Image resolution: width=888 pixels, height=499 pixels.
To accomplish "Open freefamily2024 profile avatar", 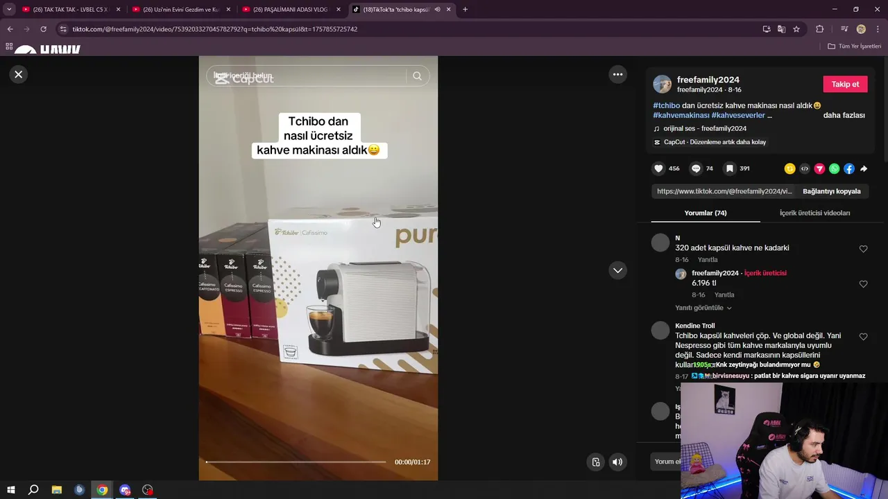I will point(663,84).
